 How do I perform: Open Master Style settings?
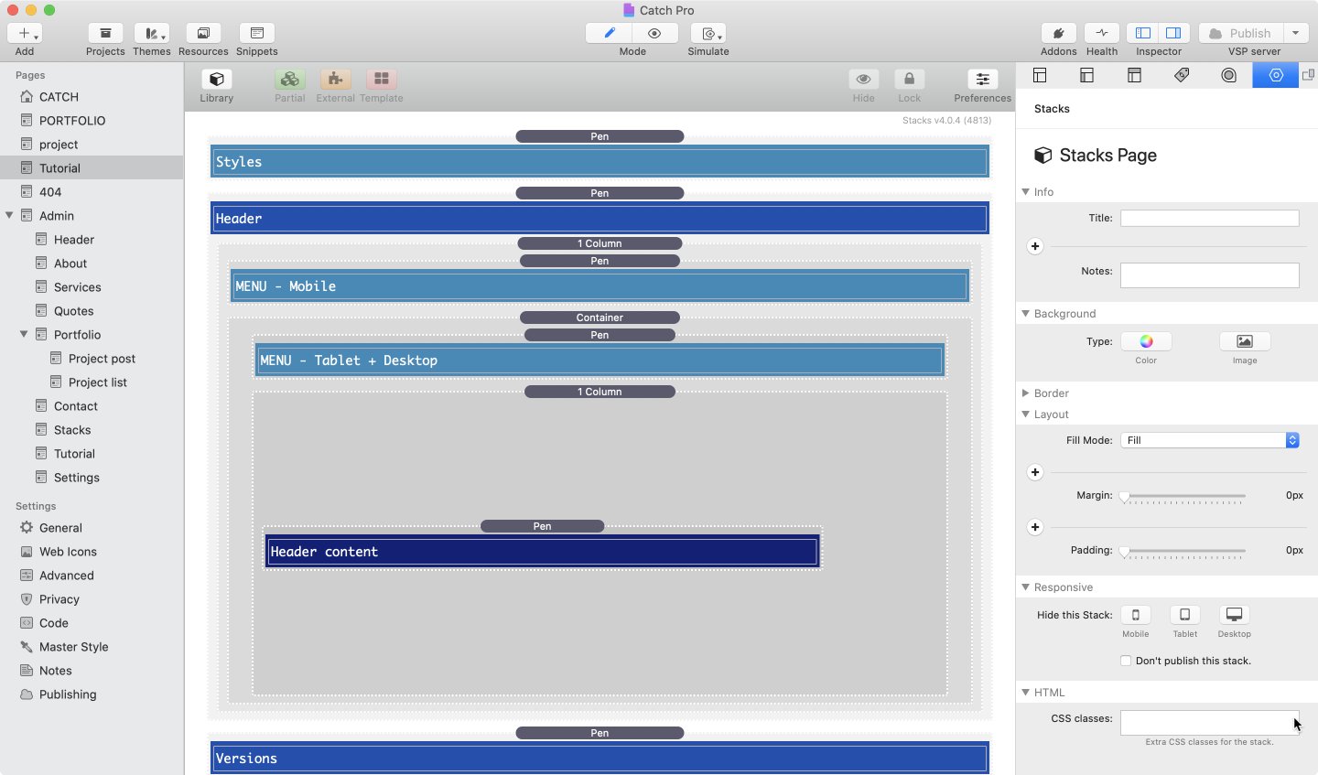73,647
